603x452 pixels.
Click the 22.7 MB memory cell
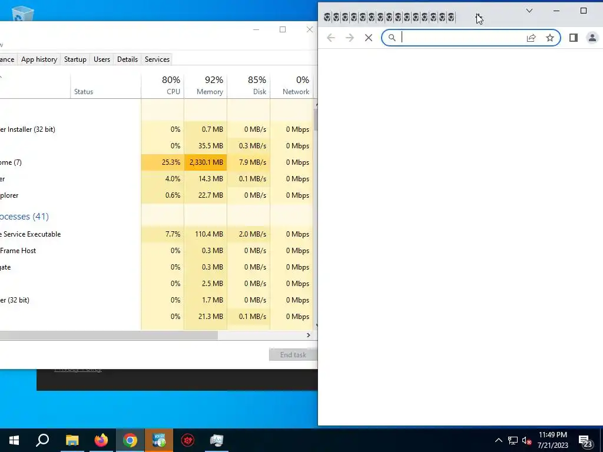coord(206,195)
